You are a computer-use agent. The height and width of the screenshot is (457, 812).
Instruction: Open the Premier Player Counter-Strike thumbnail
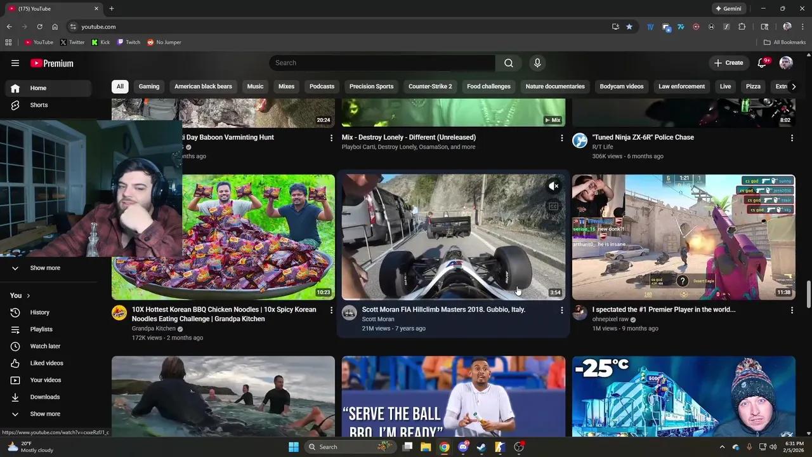point(684,237)
